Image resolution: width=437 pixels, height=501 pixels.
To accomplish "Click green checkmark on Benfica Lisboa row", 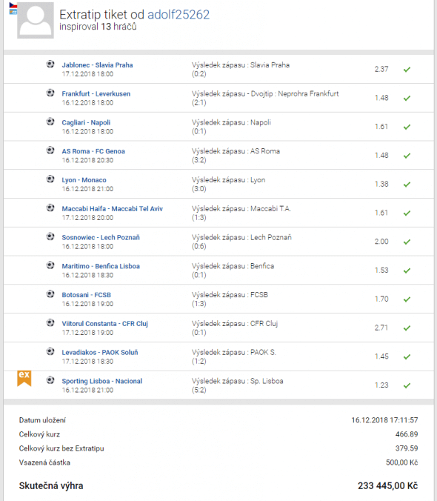I will tap(407, 271).
